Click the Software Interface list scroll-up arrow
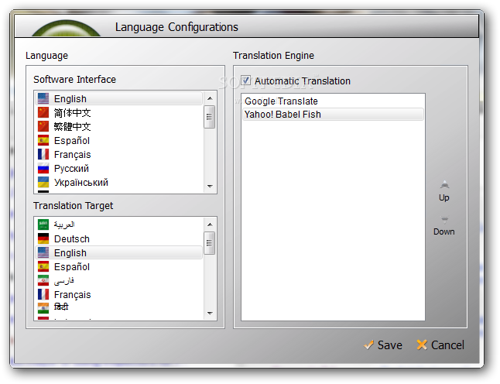The height and width of the screenshot is (384, 500). click(x=210, y=98)
